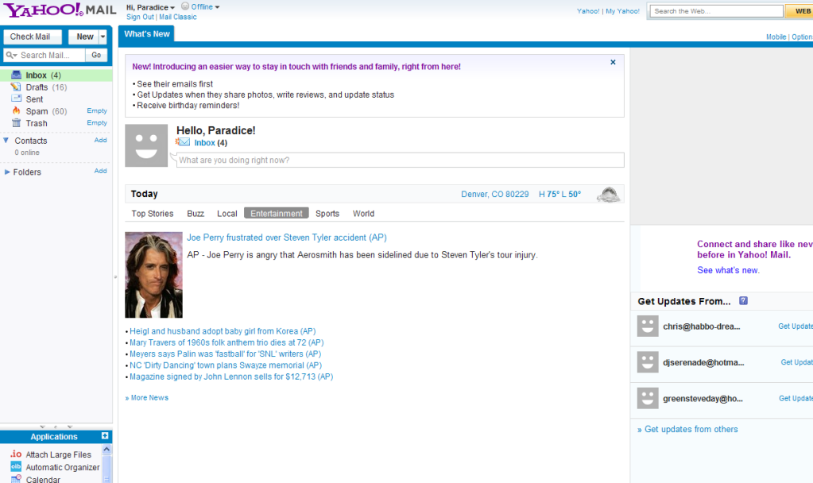Open the New message dropdown arrow
The width and height of the screenshot is (813, 483).
[x=103, y=37]
